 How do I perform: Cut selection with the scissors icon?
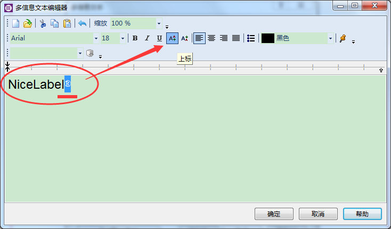(43, 23)
